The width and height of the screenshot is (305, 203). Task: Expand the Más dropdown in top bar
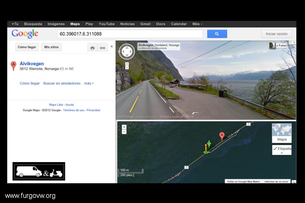tap(197, 24)
